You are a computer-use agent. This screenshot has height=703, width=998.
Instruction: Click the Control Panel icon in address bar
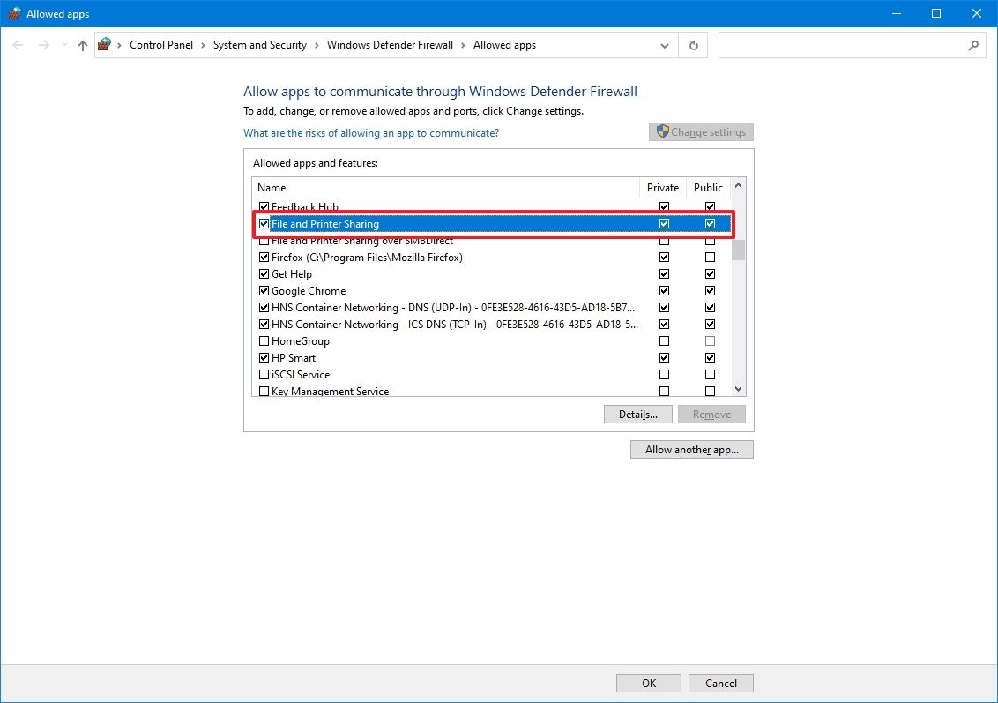[x=103, y=44]
